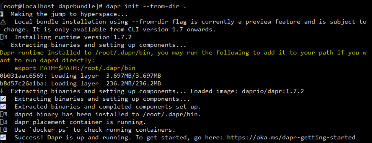372x143 pixels.
Task: Click the 'daprio/dapr:1.7.2' loaded image name
Action: [x=273, y=91]
